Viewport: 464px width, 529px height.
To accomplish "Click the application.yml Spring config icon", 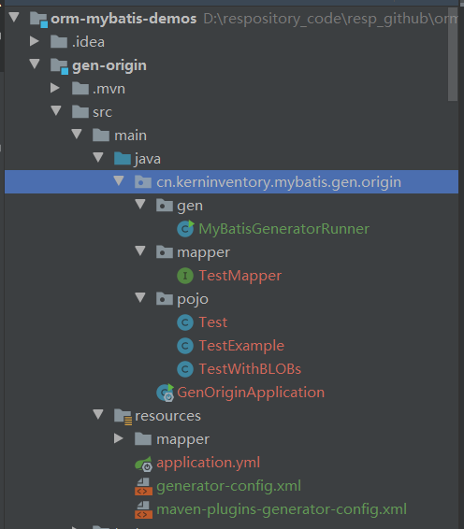I will (x=143, y=464).
